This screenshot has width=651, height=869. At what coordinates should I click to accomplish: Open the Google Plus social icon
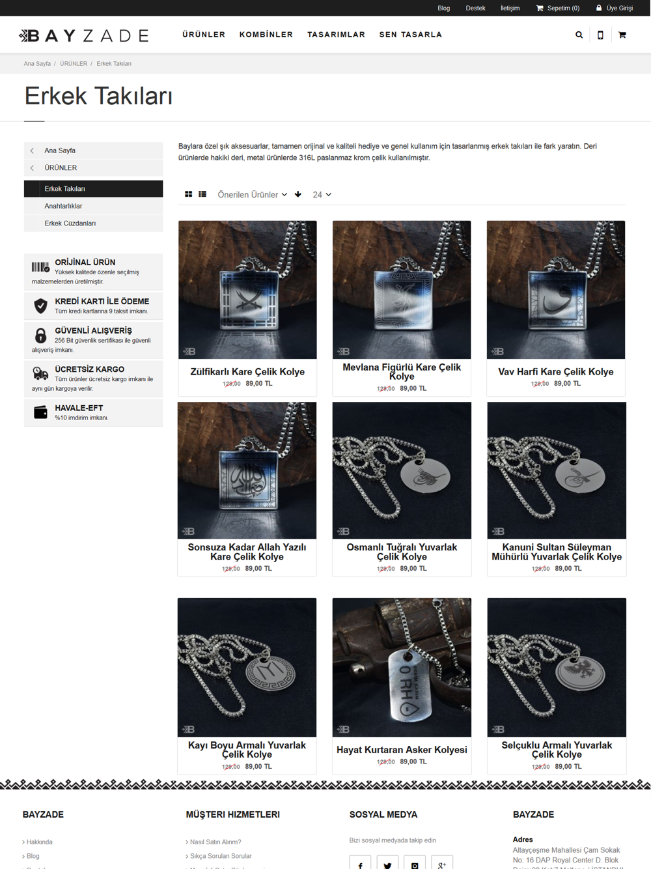pyautogui.click(x=442, y=862)
